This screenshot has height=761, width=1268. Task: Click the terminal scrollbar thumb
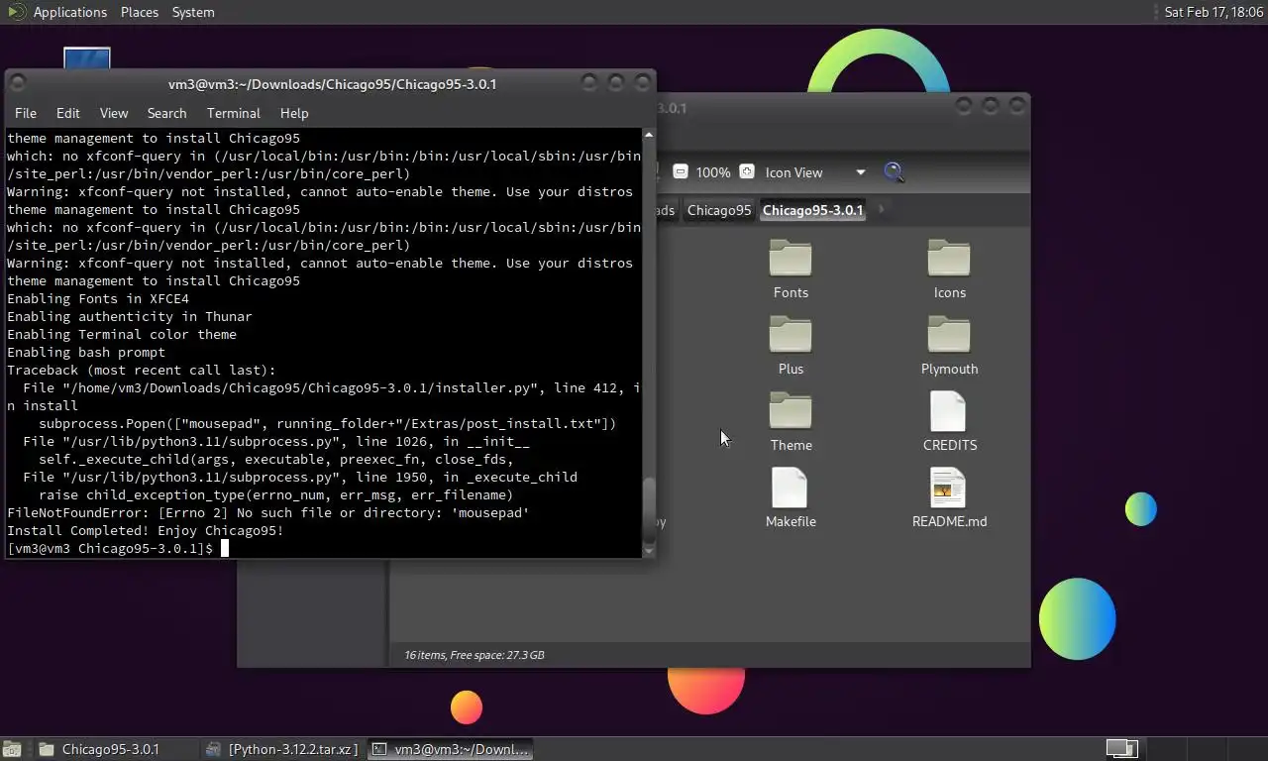tap(649, 508)
